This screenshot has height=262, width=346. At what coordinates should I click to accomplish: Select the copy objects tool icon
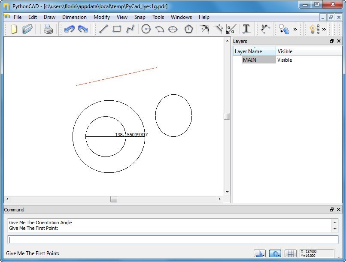click(284, 29)
